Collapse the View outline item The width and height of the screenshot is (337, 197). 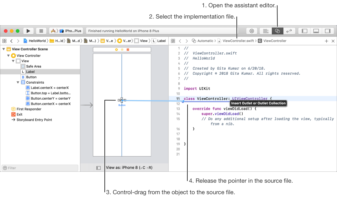[13, 61]
